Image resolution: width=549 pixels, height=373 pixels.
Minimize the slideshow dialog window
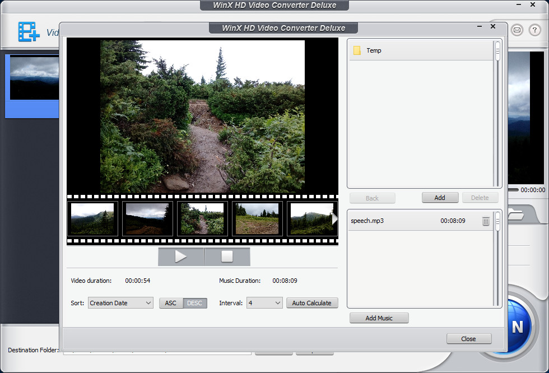pyautogui.click(x=480, y=26)
